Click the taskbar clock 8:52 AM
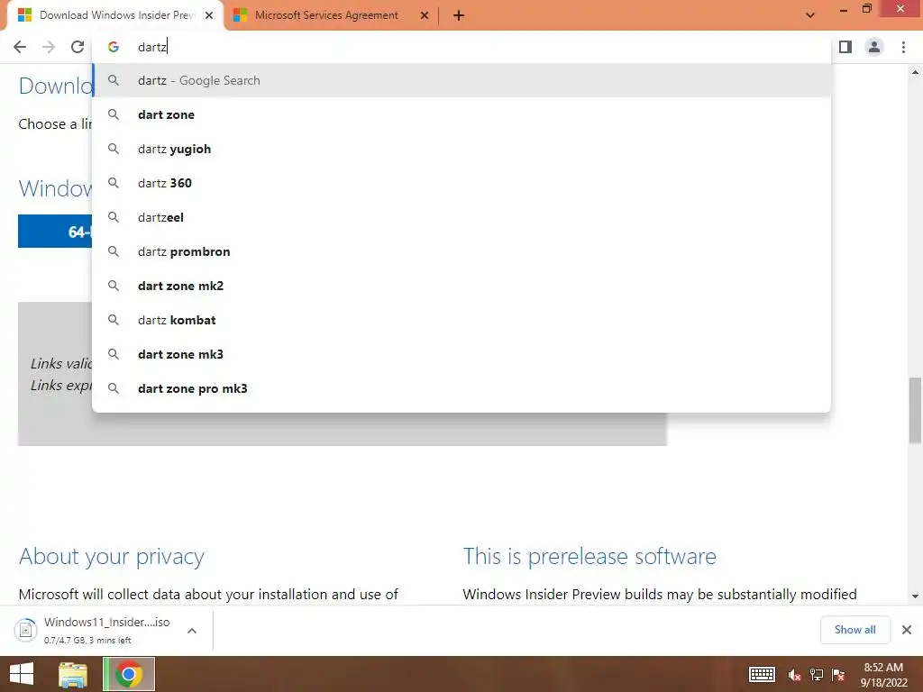Image resolution: width=923 pixels, height=692 pixels. click(883, 668)
